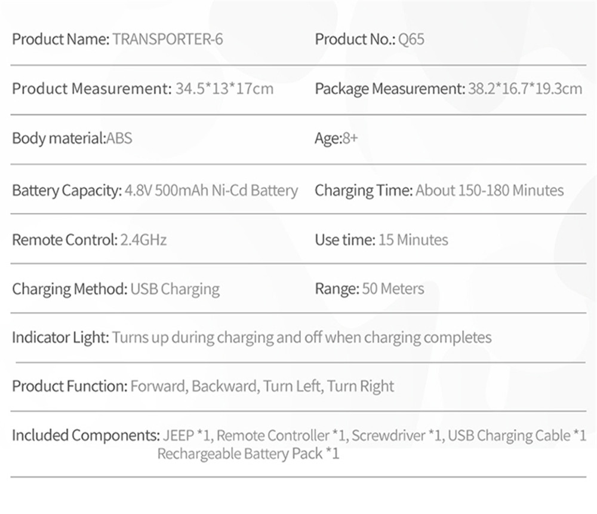This screenshot has width=597, height=514.
Task: Select the Age 8+ entry
Action: (350, 139)
